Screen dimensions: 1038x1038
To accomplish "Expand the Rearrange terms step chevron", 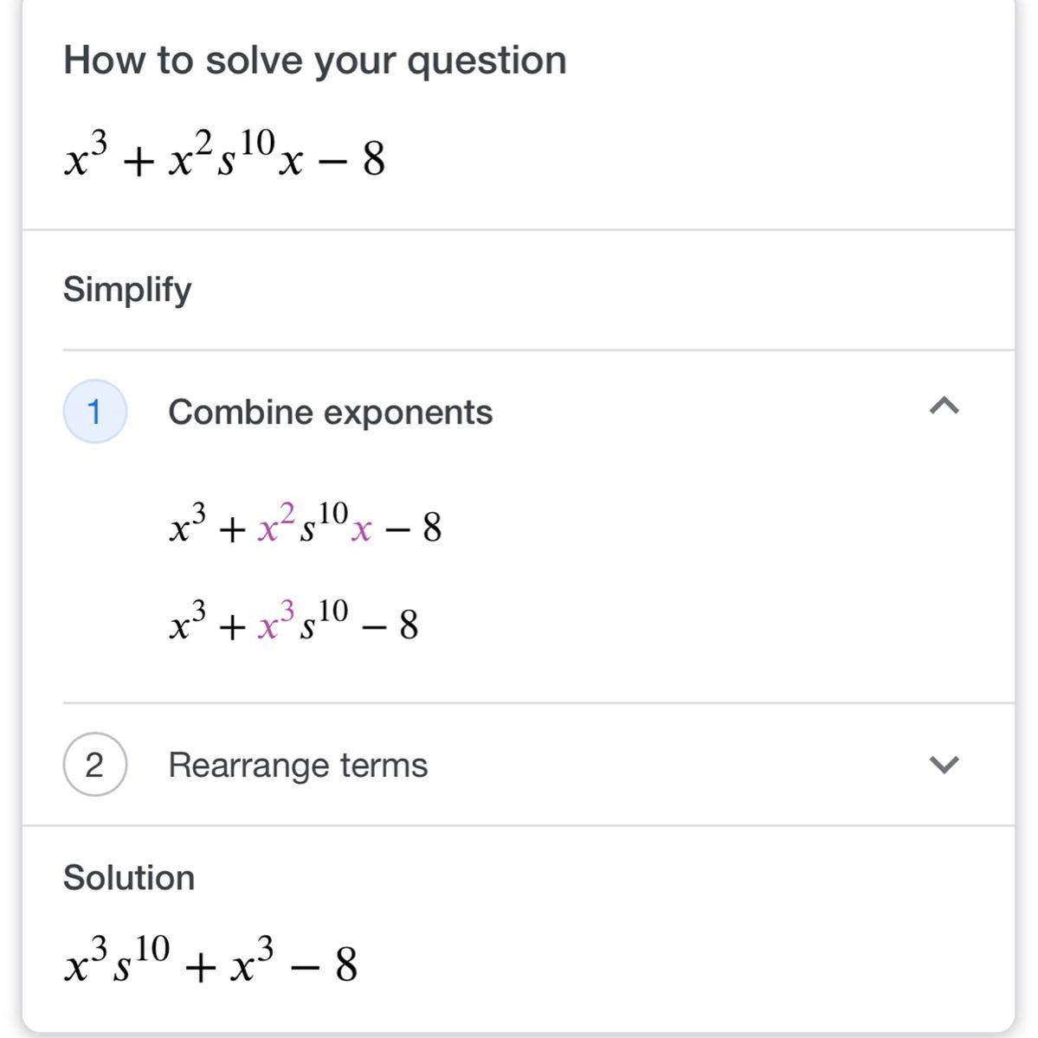I will [944, 764].
